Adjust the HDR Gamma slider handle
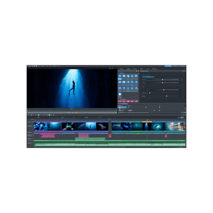 pyautogui.click(x=150, y=93)
